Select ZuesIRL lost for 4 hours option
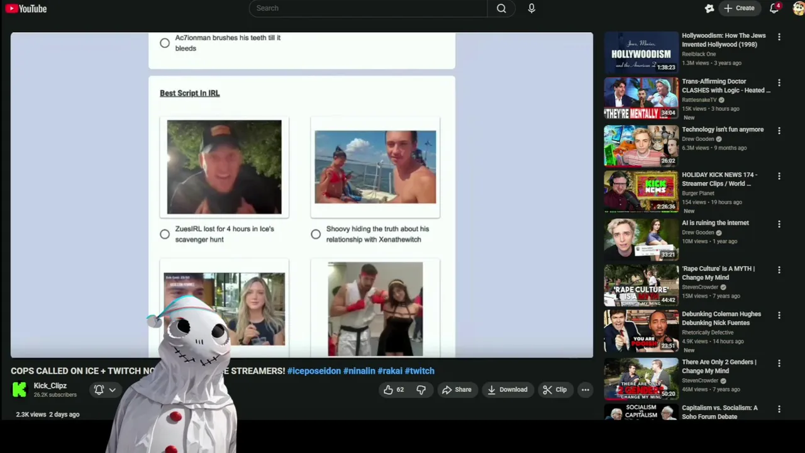The image size is (805, 453). (165, 234)
